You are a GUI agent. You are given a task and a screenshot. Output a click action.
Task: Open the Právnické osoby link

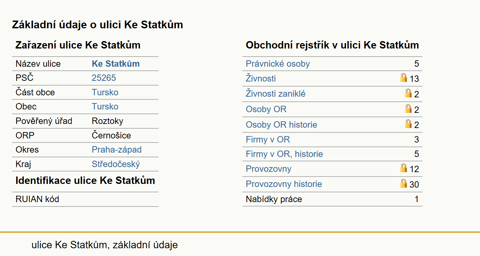tap(278, 64)
